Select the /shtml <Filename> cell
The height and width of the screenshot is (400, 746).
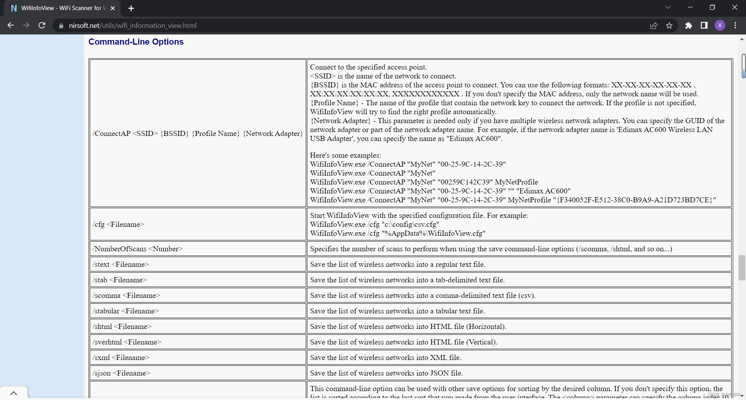click(198, 326)
